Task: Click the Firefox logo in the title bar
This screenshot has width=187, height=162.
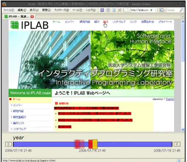Action: point(4,4)
